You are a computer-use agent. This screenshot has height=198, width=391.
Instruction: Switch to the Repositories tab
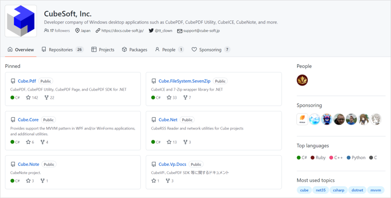point(62,50)
